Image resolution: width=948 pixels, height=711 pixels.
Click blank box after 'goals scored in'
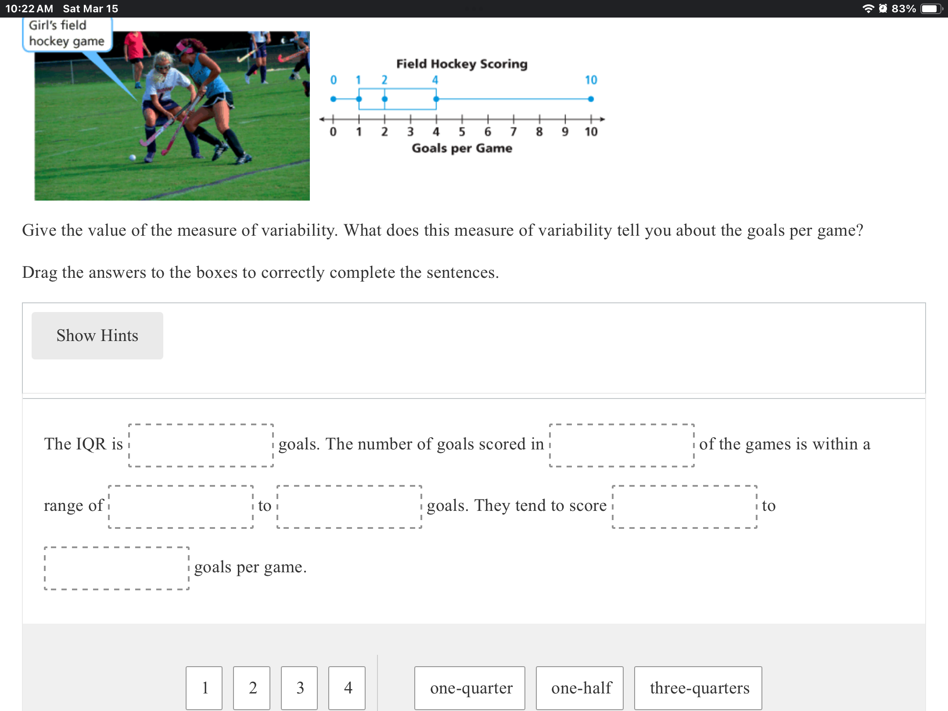coord(622,445)
